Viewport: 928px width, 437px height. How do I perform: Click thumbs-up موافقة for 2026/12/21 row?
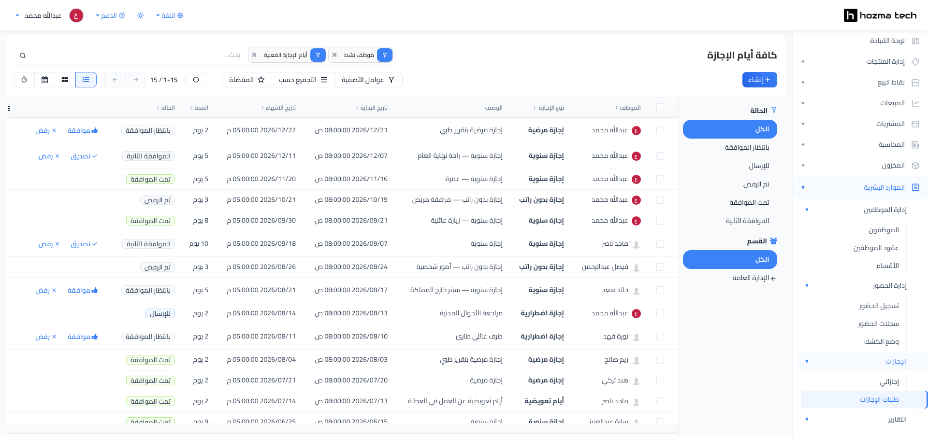pos(83,130)
